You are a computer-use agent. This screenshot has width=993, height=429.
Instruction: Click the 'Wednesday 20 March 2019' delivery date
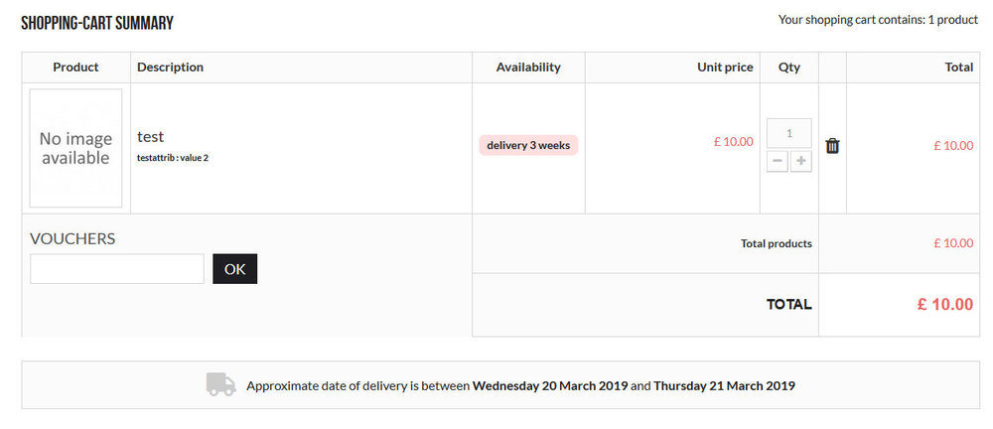point(550,385)
